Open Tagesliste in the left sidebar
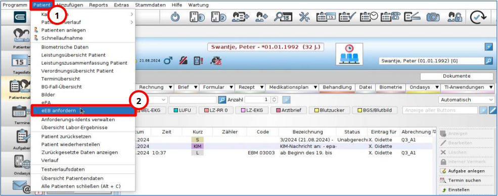This screenshot has height=196, width=498. tap(21, 64)
